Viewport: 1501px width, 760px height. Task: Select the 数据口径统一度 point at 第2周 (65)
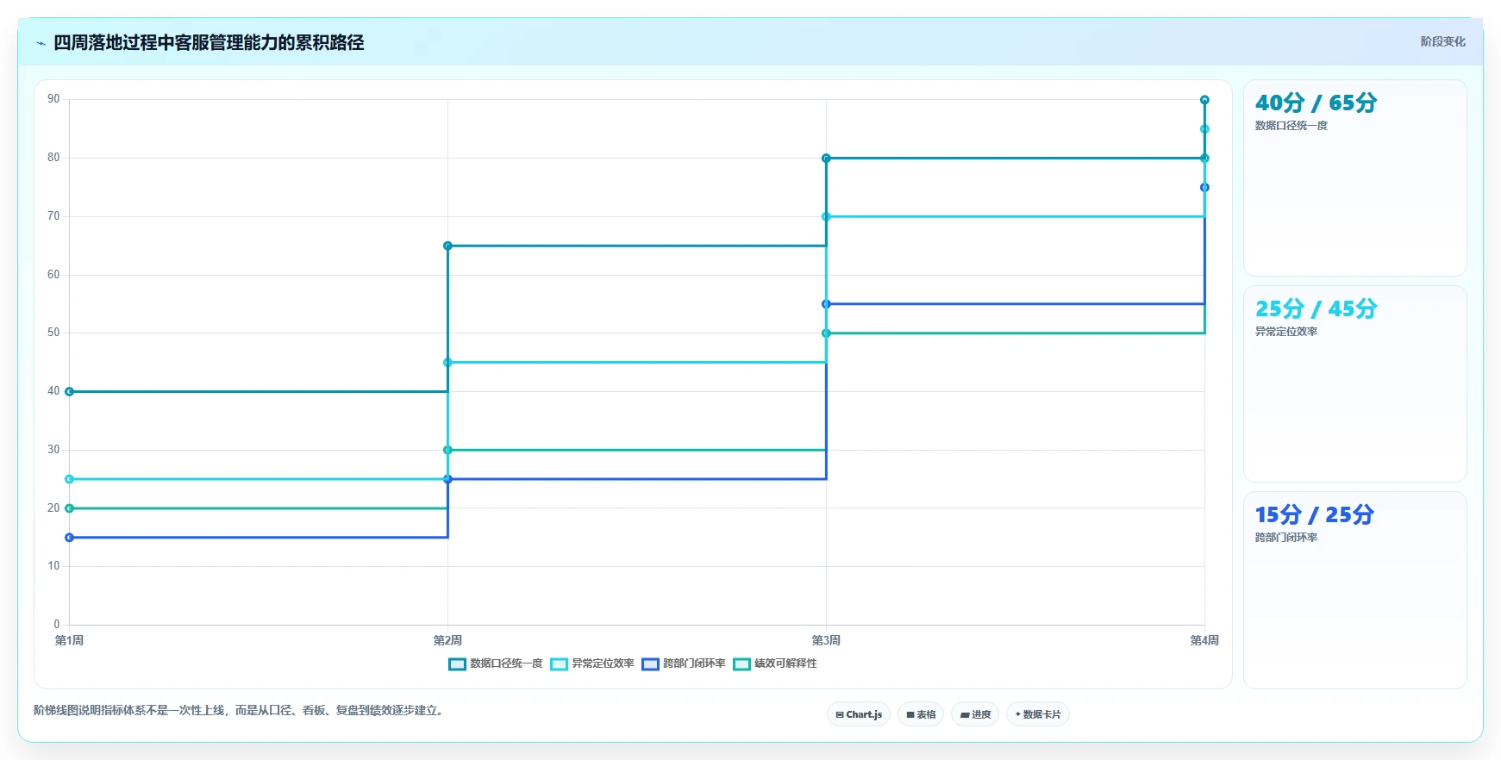click(447, 246)
